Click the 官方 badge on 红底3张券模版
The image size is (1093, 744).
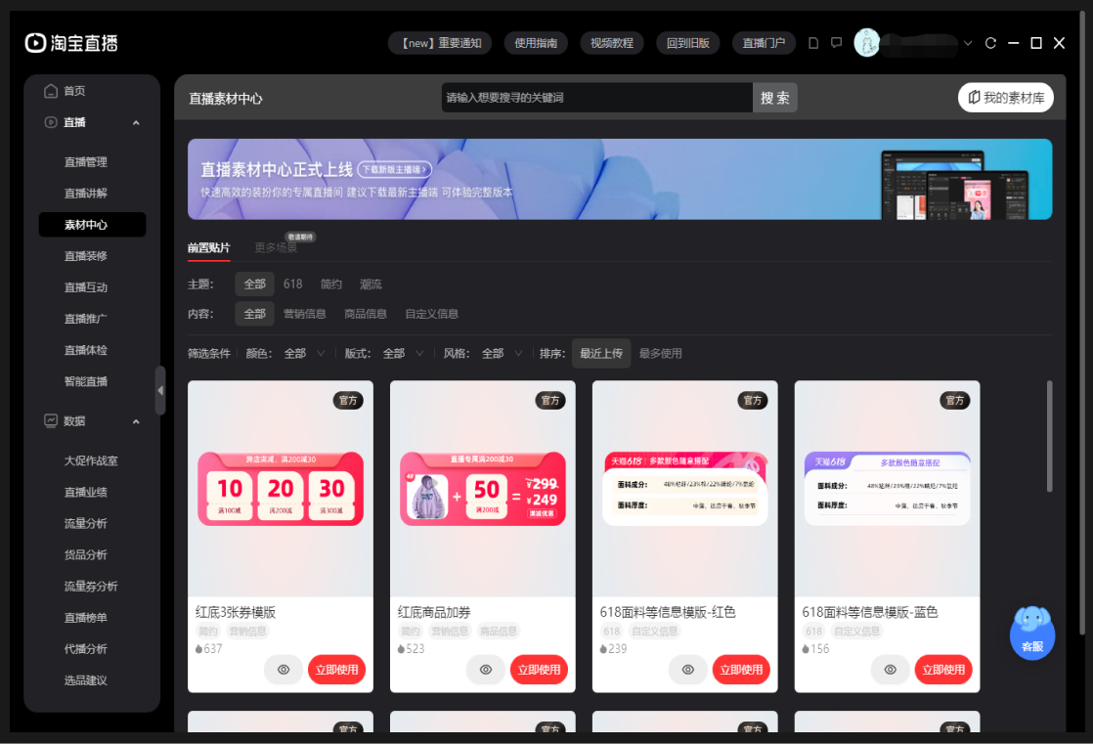(348, 400)
